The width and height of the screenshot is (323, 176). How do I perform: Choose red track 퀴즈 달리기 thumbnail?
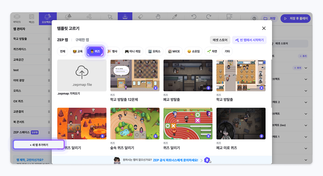pyautogui.click(x=188, y=123)
